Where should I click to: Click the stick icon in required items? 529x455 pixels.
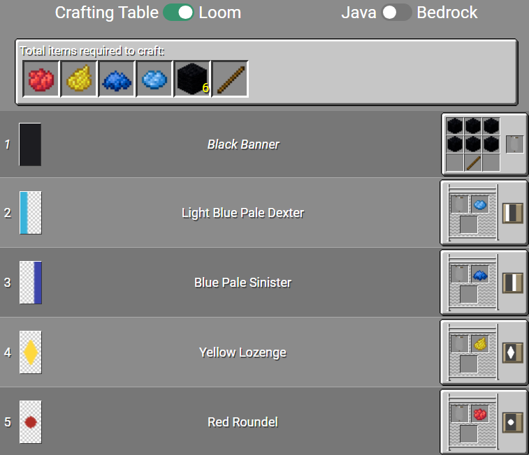pyautogui.click(x=230, y=80)
